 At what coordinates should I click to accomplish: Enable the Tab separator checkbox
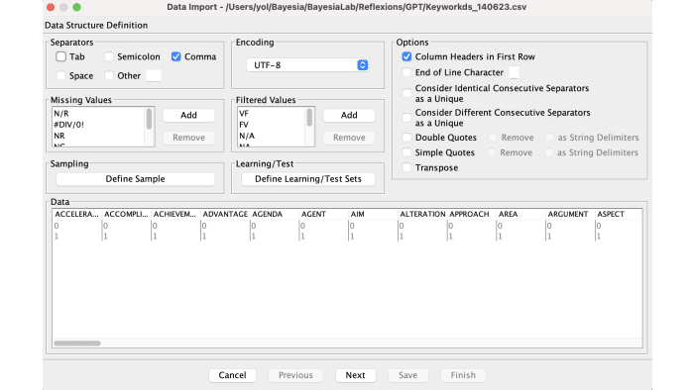[x=61, y=56]
